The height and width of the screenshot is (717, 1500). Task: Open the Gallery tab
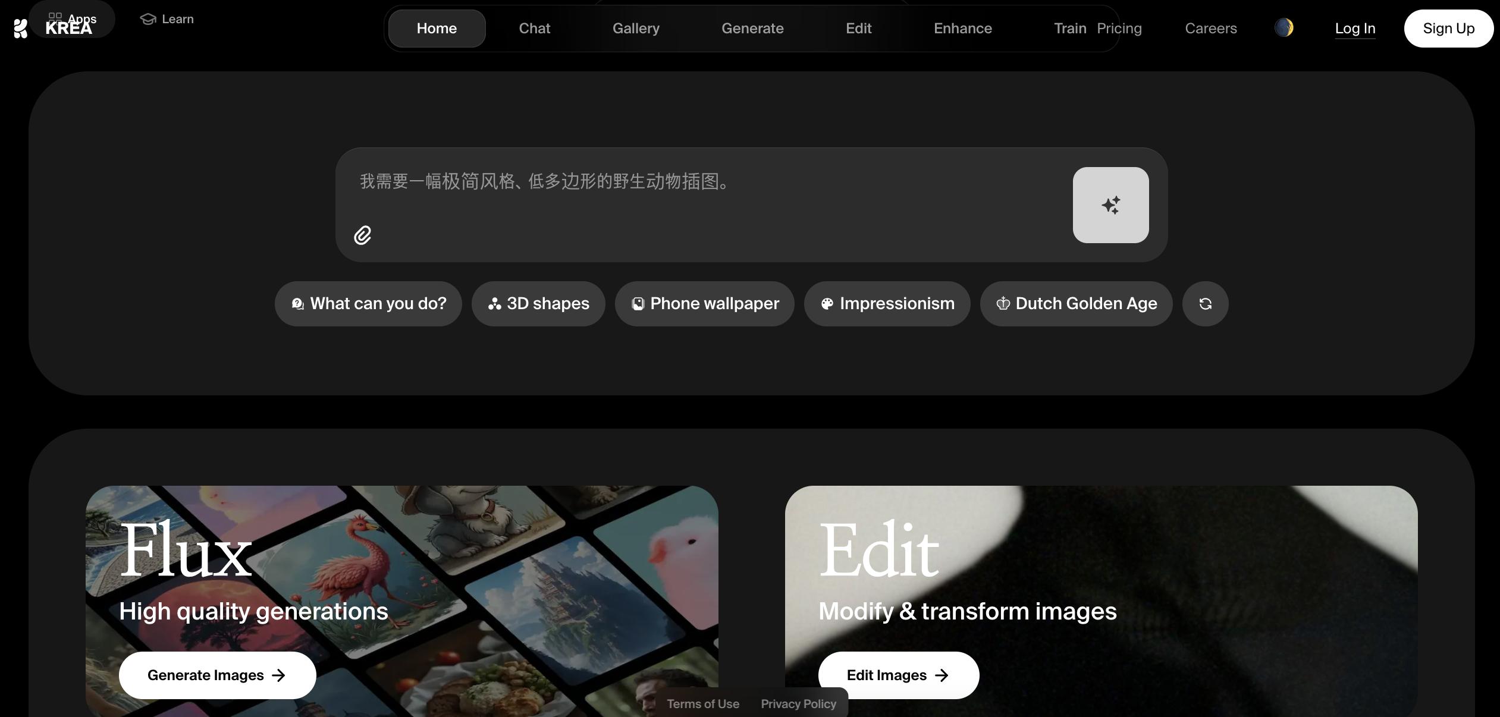coord(636,29)
